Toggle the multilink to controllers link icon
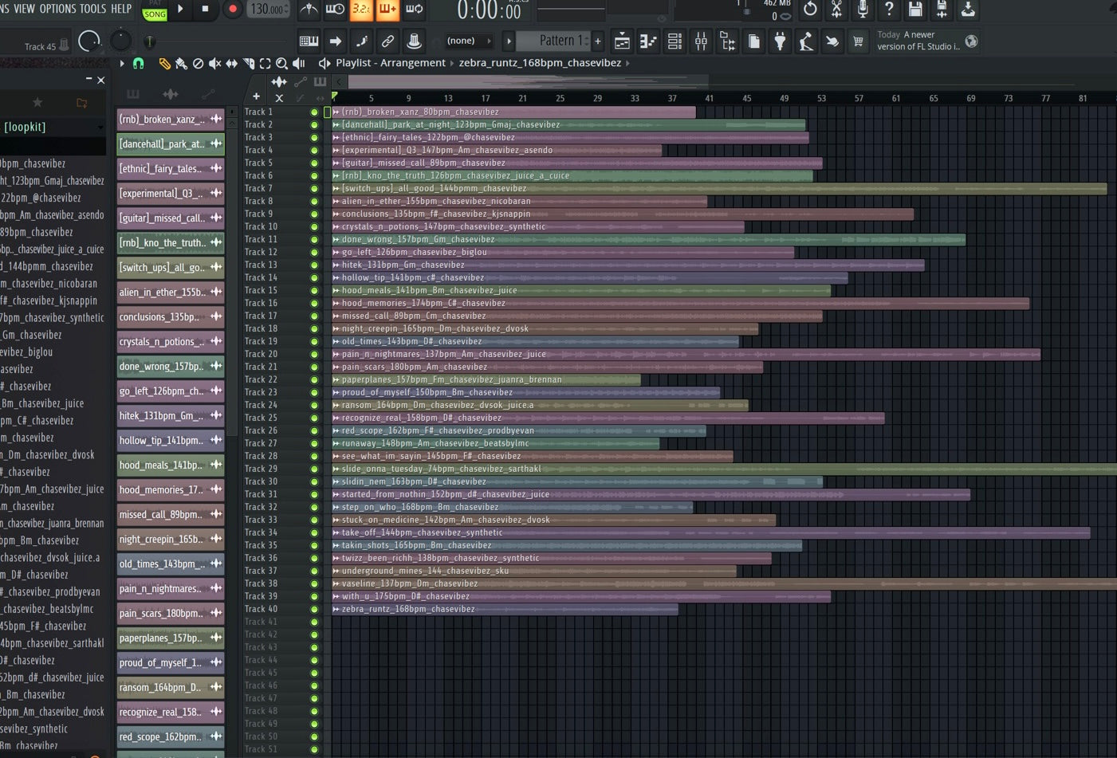Image resolution: width=1117 pixels, height=758 pixels. point(387,41)
